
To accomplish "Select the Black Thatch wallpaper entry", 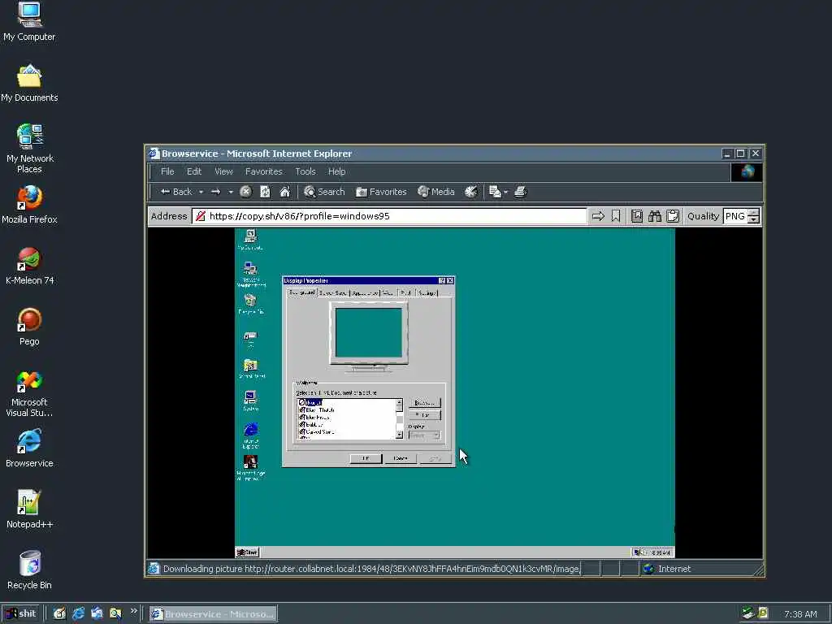I will click(317, 410).
